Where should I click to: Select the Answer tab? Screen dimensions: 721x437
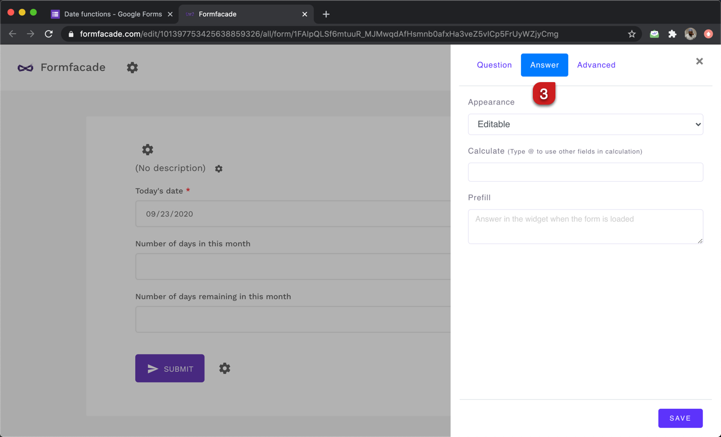point(544,65)
